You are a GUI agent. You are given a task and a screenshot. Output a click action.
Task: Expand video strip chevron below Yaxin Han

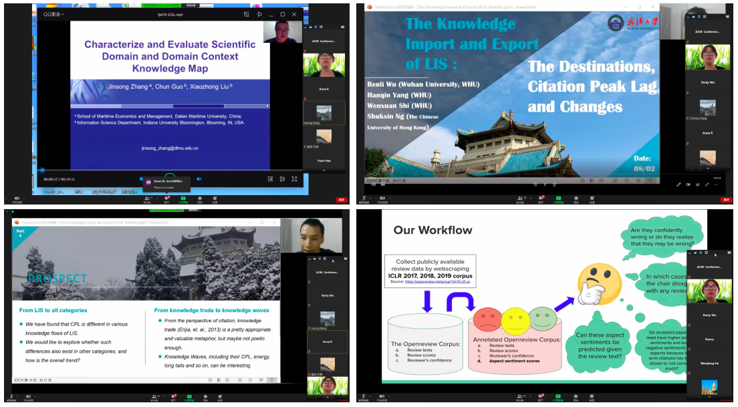pyautogui.click(x=324, y=170)
